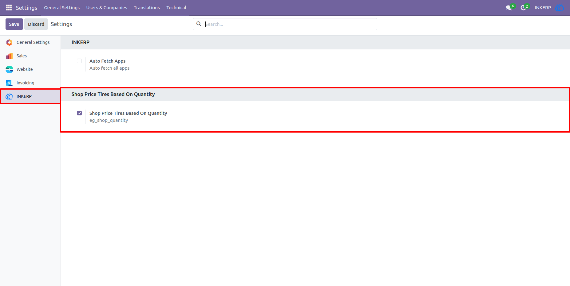Screen dimensions: 570x286
Task: Uncheck Shop Price Tires Based On Quantity
Action: click(x=79, y=113)
